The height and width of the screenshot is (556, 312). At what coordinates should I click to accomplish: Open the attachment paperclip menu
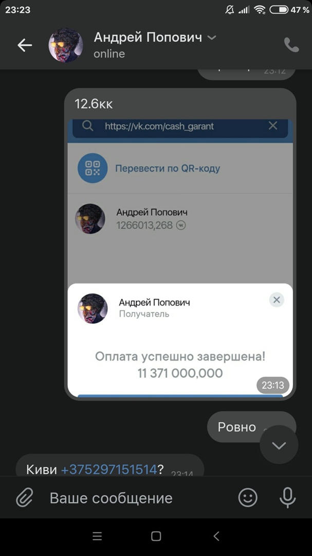coord(25,497)
